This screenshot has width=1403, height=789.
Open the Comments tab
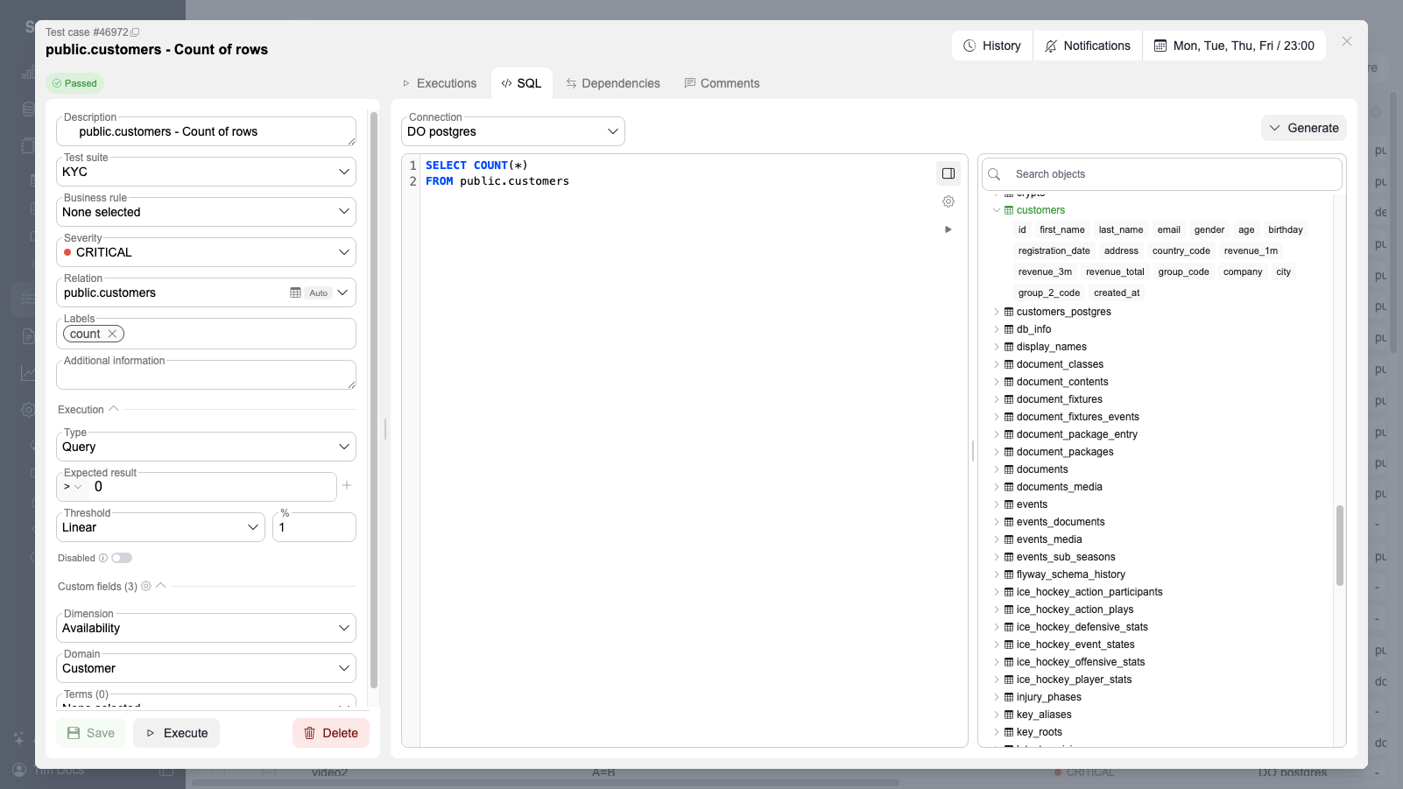(x=722, y=83)
